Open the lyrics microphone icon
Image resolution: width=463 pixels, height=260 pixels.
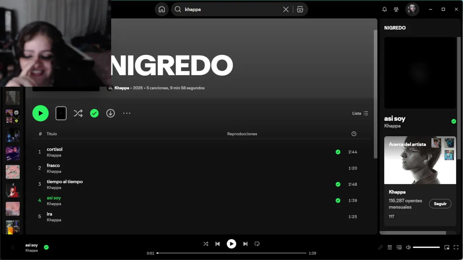(x=380, y=247)
